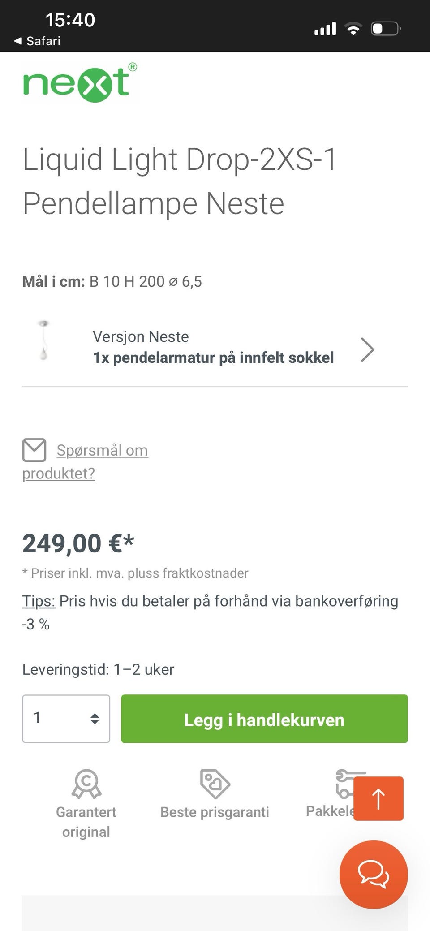Click the envelope question icon
The image size is (430, 931).
[34, 450]
